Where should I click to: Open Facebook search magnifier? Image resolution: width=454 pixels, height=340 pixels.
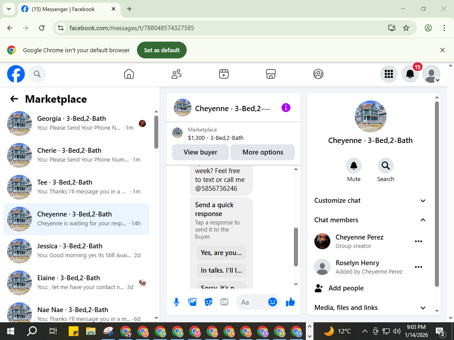point(37,74)
